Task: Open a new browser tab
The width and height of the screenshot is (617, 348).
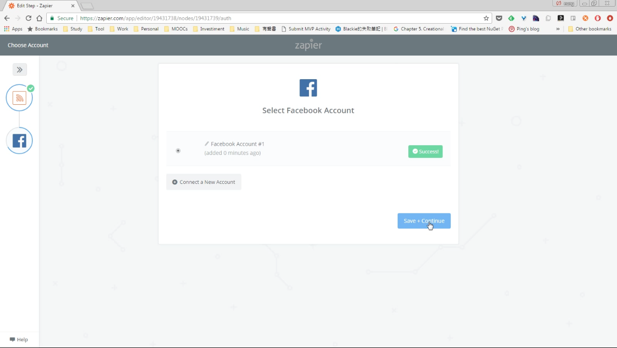Action: [87, 6]
